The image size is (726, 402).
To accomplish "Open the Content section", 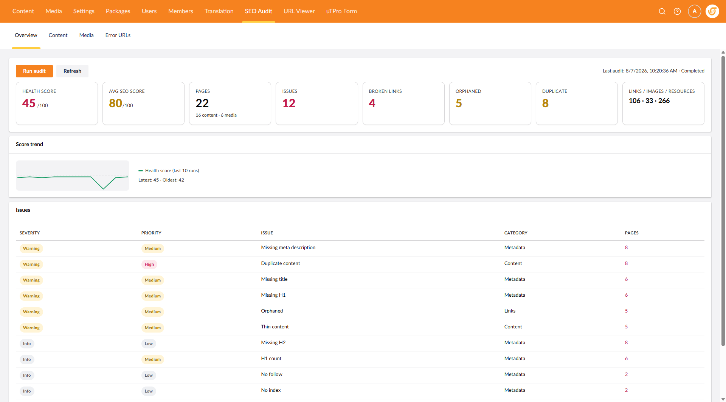I will point(23,11).
